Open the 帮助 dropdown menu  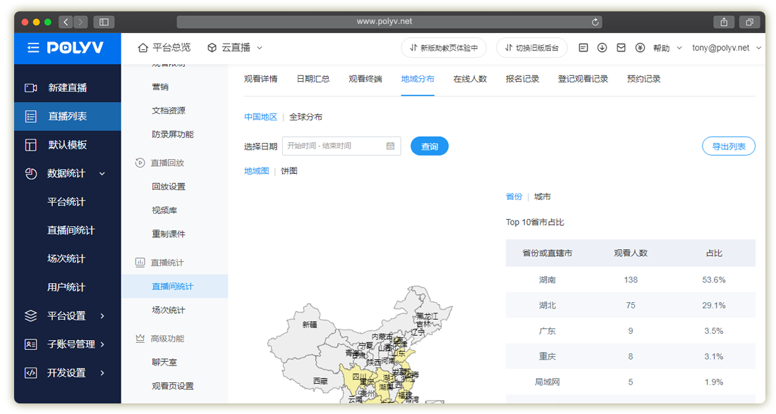coord(667,48)
